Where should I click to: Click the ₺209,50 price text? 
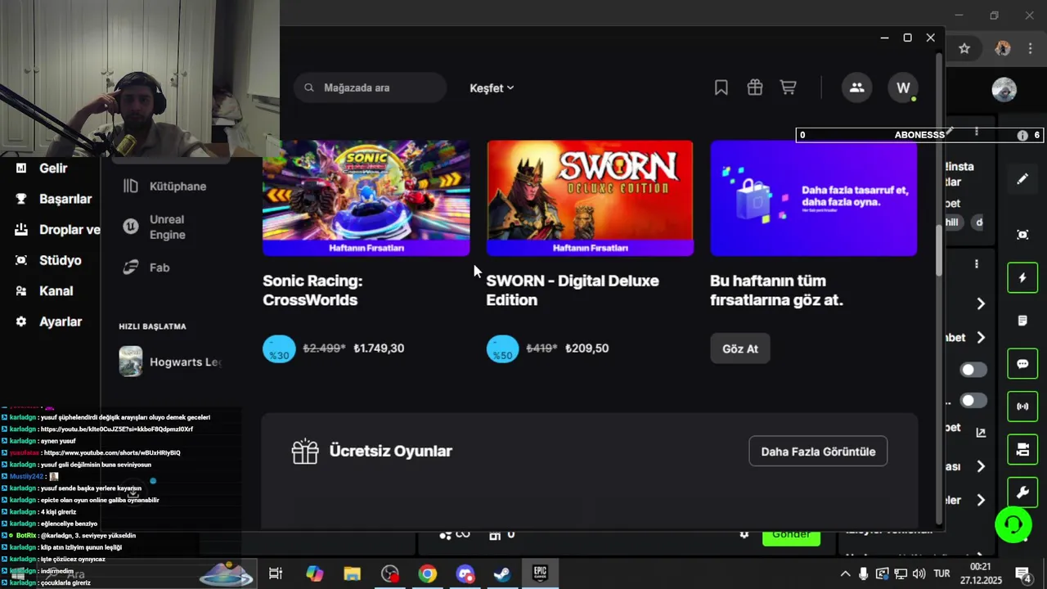coord(586,348)
